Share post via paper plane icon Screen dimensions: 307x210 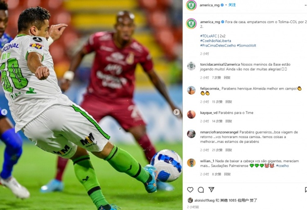[211, 189]
